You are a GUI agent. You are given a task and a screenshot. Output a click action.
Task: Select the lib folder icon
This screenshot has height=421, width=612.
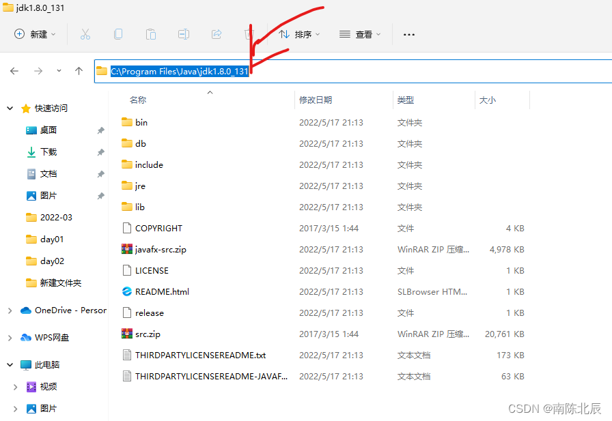127,207
